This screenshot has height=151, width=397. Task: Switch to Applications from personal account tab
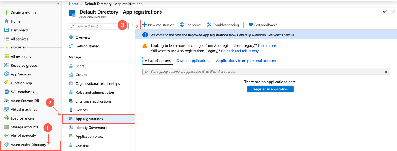tap(246, 61)
